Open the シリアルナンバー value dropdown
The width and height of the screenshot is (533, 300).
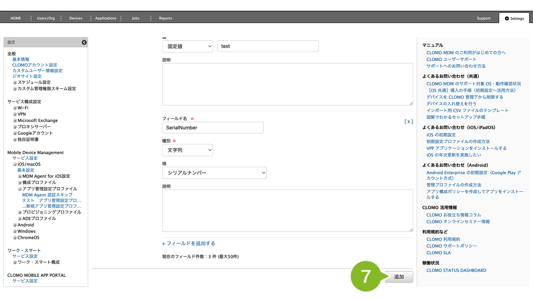click(x=214, y=173)
